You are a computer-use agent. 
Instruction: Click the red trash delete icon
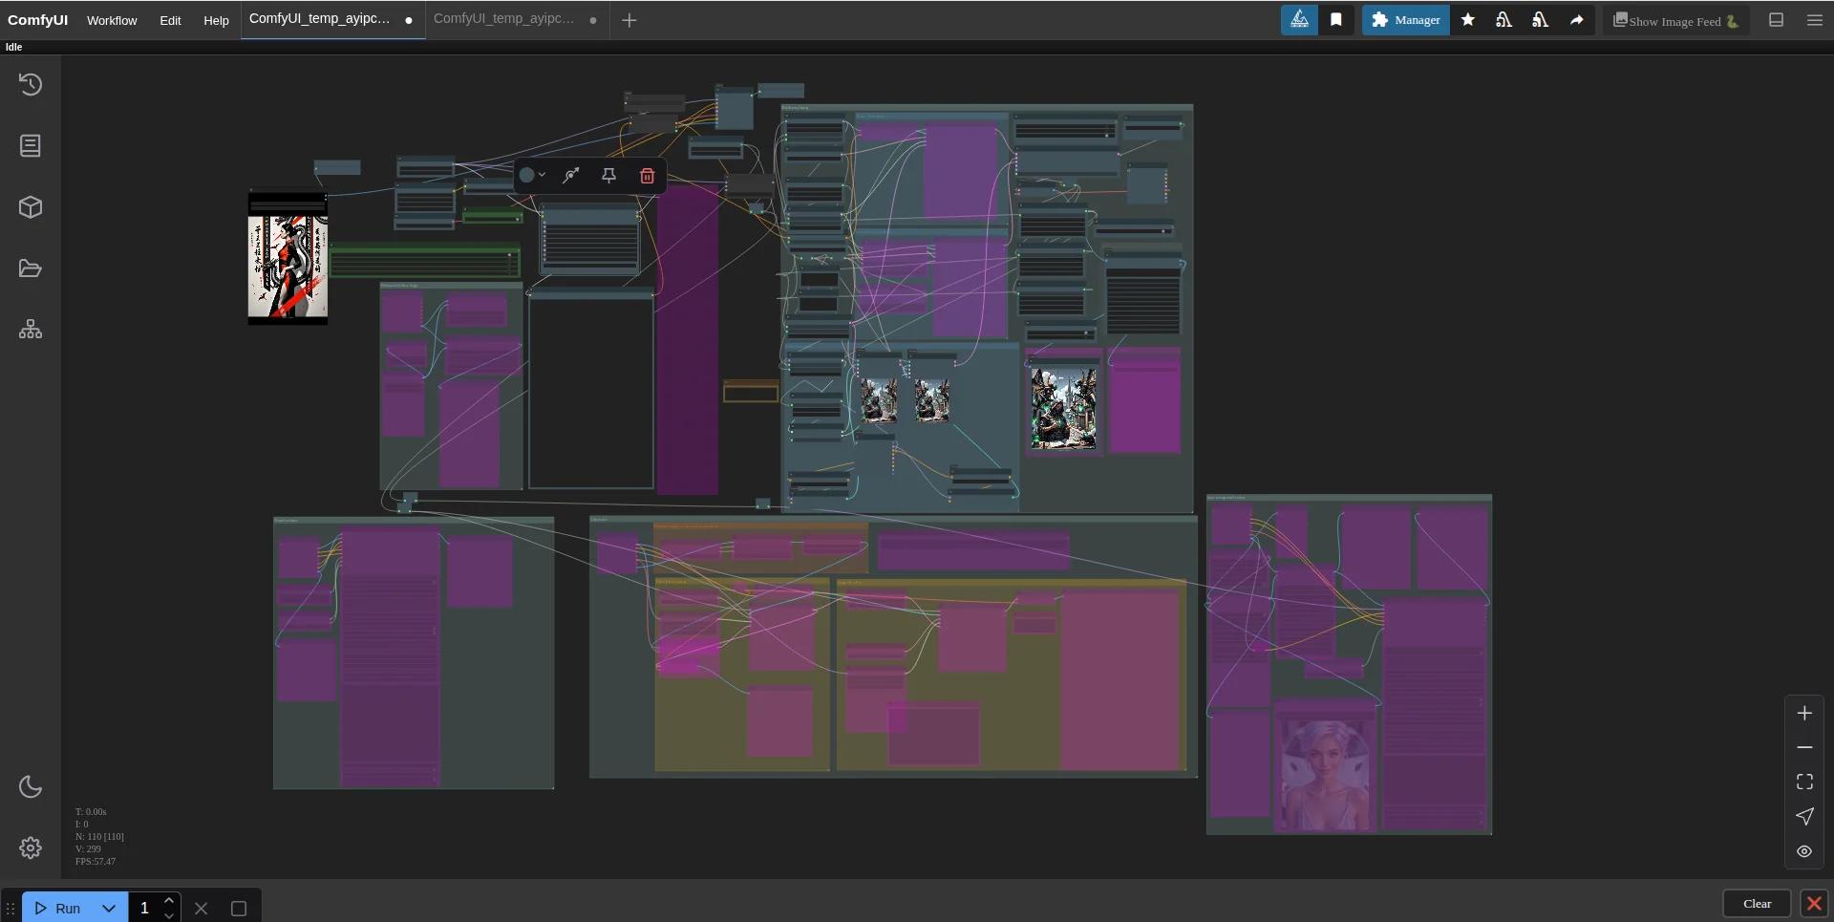[647, 176]
